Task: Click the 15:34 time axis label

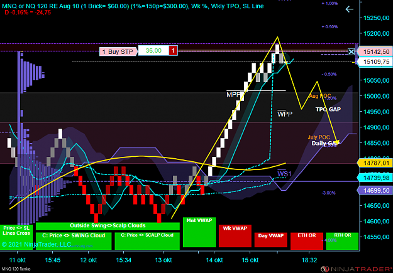Action: click(124, 260)
